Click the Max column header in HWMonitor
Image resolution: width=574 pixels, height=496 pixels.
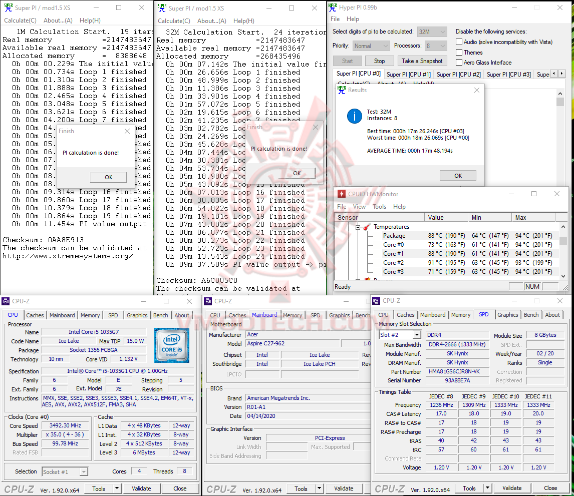533,218
